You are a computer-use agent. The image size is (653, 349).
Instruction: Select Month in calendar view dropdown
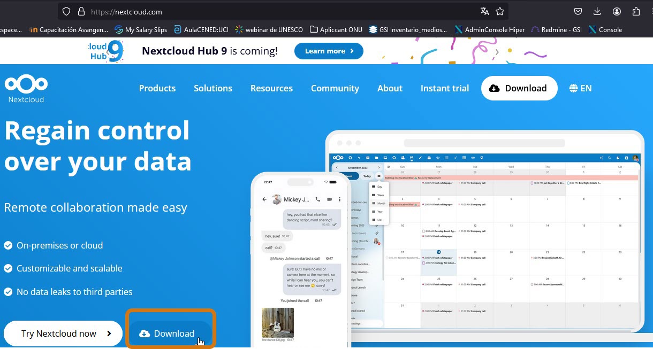pyautogui.click(x=379, y=203)
